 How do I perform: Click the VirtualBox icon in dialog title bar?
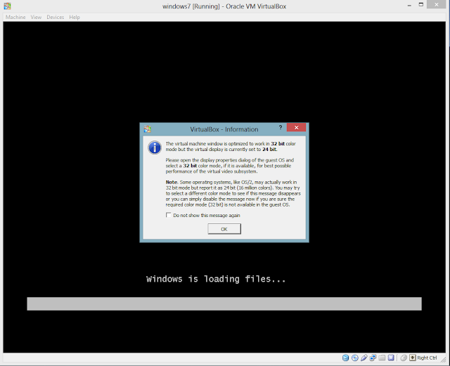coord(147,129)
